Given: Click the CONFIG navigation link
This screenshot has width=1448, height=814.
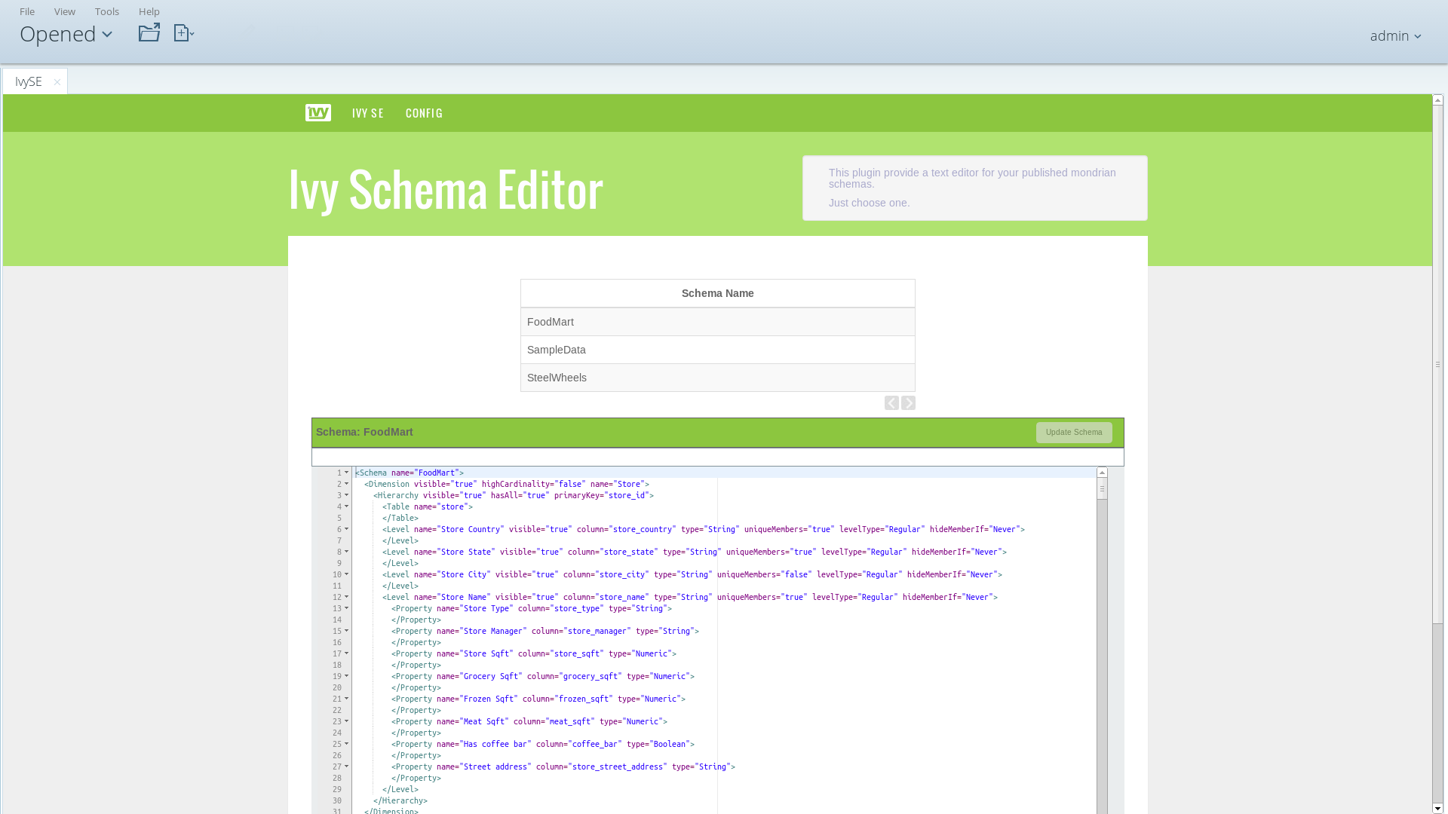Looking at the screenshot, I should 424,113.
